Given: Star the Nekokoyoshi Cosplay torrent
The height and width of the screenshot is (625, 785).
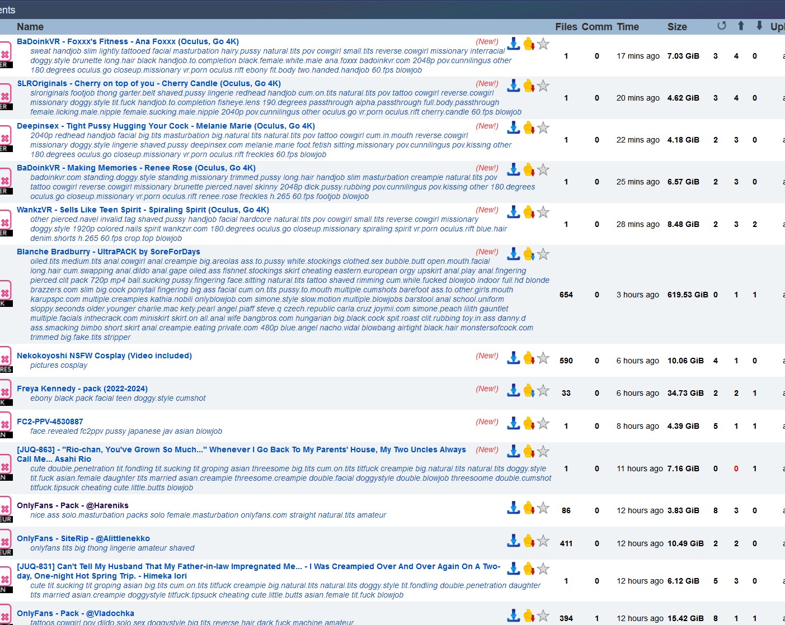Looking at the screenshot, I should tap(543, 358).
